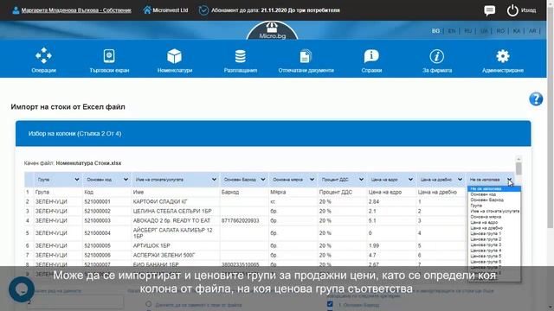Click the Избор на колони step header
This screenshot has width=554, height=311.
pos(274,134)
